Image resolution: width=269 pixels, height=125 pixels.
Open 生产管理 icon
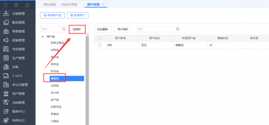[x=6, y=58]
